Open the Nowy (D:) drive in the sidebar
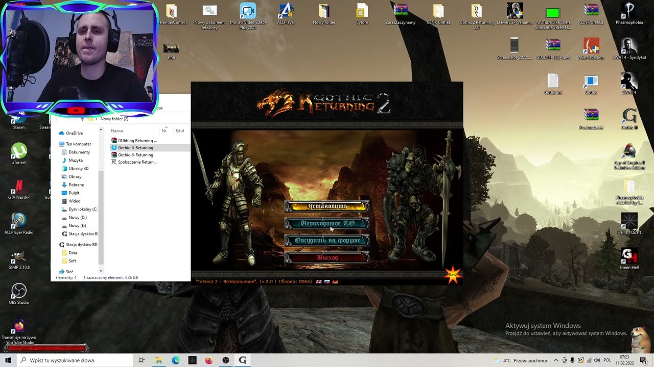 tap(74, 218)
